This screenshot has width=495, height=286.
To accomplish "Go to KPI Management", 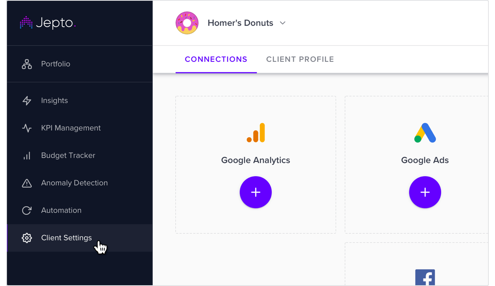I will [x=80, y=128].
